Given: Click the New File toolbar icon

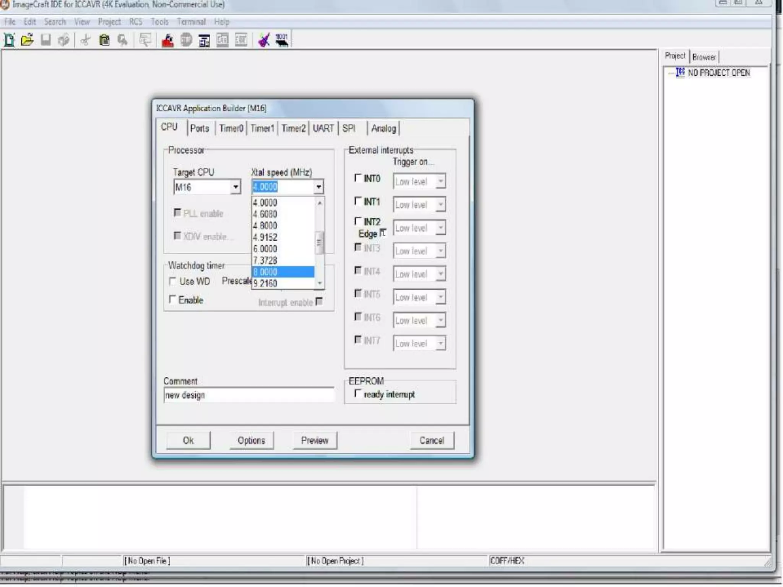Looking at the screenshot, I should 9,40.
